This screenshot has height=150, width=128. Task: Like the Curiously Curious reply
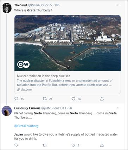[73, 145]
